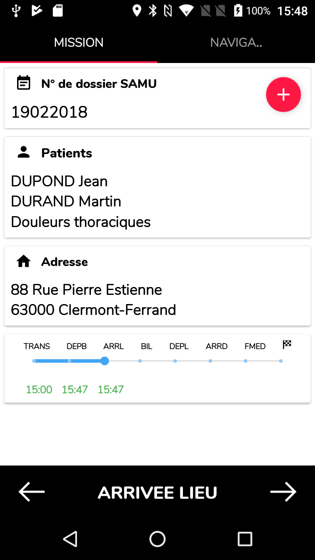
Task: Click the house icon beside Adresse
Action: coord(24,261)
